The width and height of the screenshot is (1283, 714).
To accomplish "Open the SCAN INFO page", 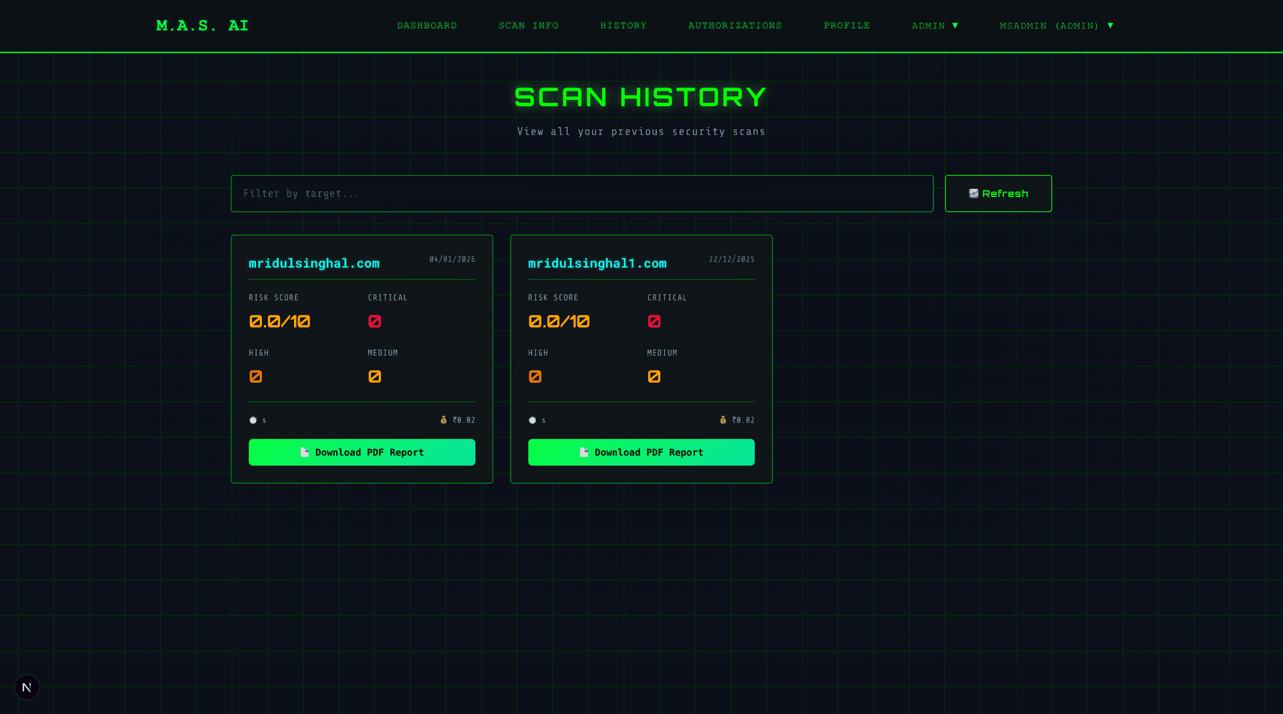I will coord(529,25).
